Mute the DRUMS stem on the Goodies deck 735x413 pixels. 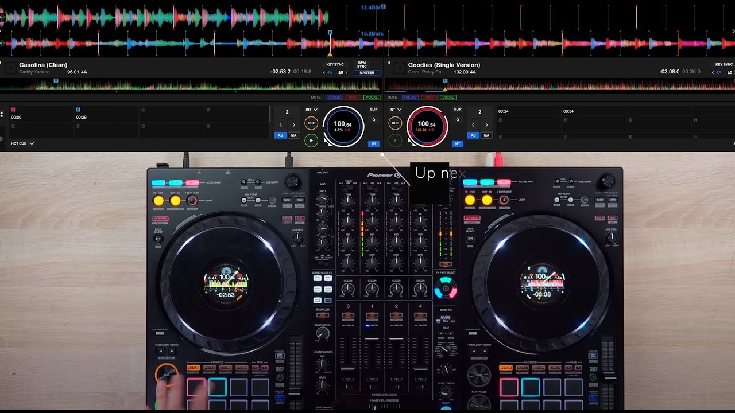[410, 98]
